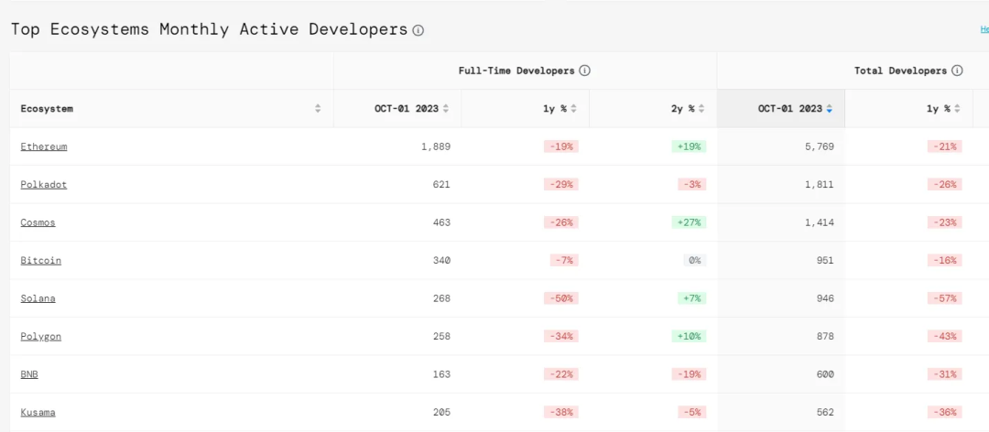The image size is (989, 432).
Task: Open the Ethereum ecosystem link
Action: pyautogui.click(x=44, y=146)
